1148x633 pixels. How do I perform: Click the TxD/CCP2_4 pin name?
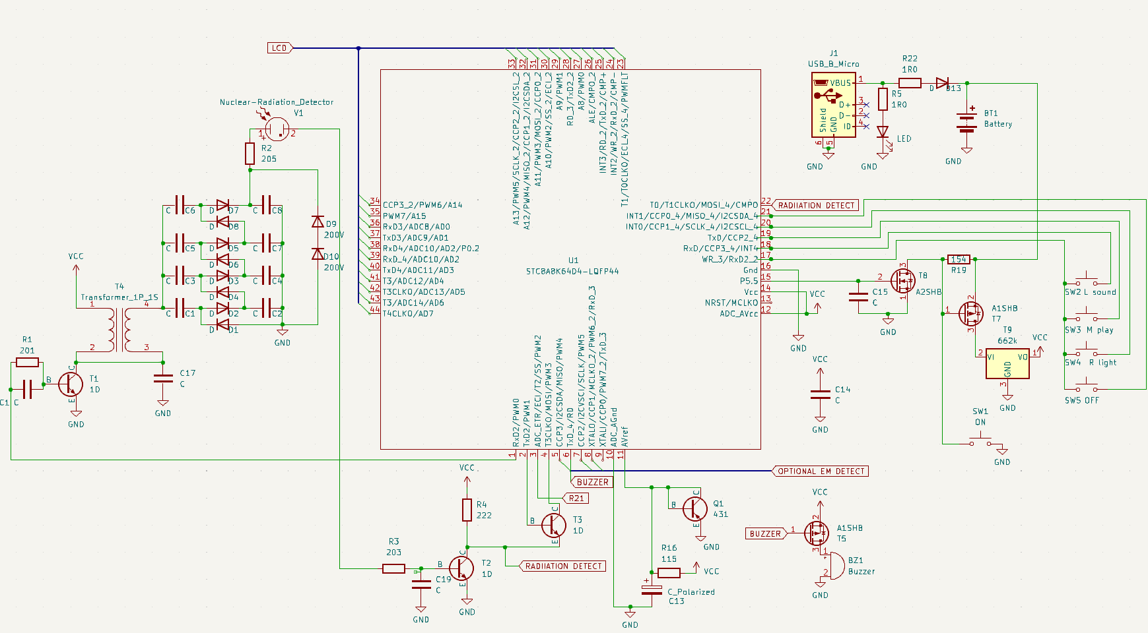point(733,237)
